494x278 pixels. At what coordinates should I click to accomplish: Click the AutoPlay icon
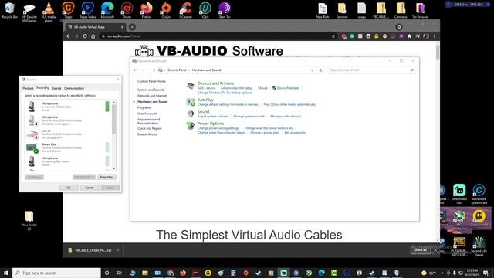pos(191,102)
